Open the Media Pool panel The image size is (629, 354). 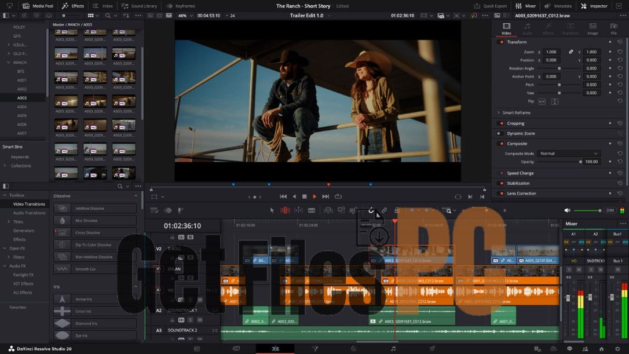click(38, 6)
